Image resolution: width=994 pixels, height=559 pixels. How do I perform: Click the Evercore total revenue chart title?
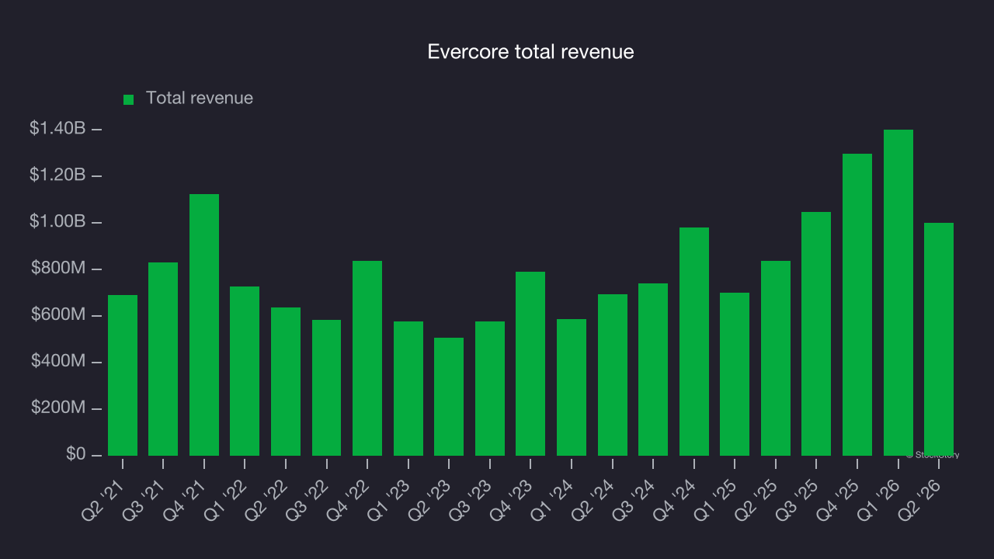[531, 52]
